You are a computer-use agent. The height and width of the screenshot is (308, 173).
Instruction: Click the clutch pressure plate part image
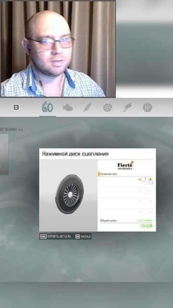click(70, 194)
